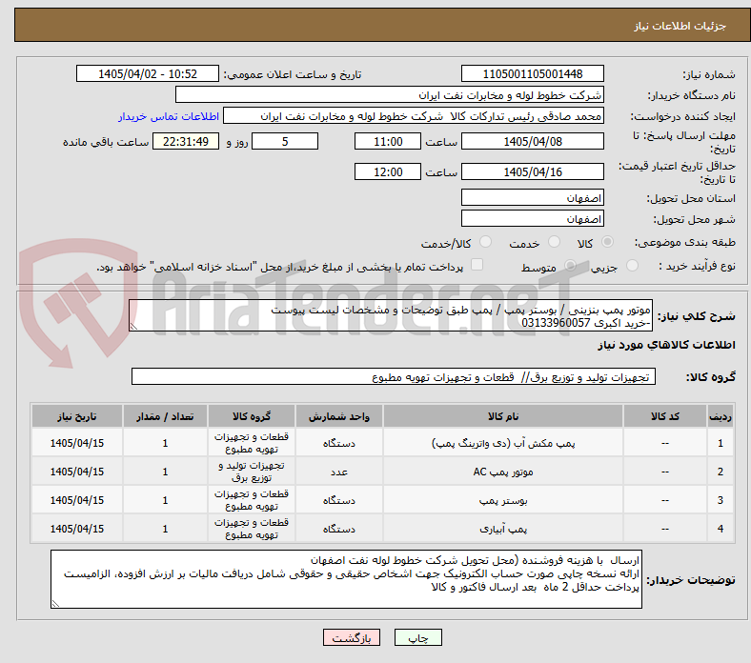Click the گروه کالا goods group field
Image resolution: width=751 pixels, height=663 pixels.
point(394,376)
